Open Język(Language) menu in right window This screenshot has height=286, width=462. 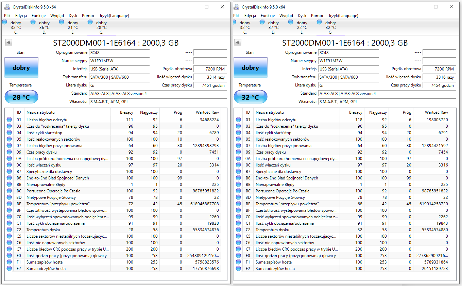(343, 16)
